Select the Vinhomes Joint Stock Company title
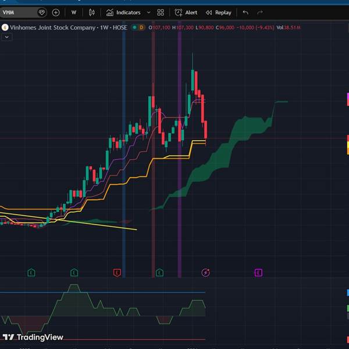Image resolution: width=349 pixels, height=349 pixels. [x=52, y=27]
